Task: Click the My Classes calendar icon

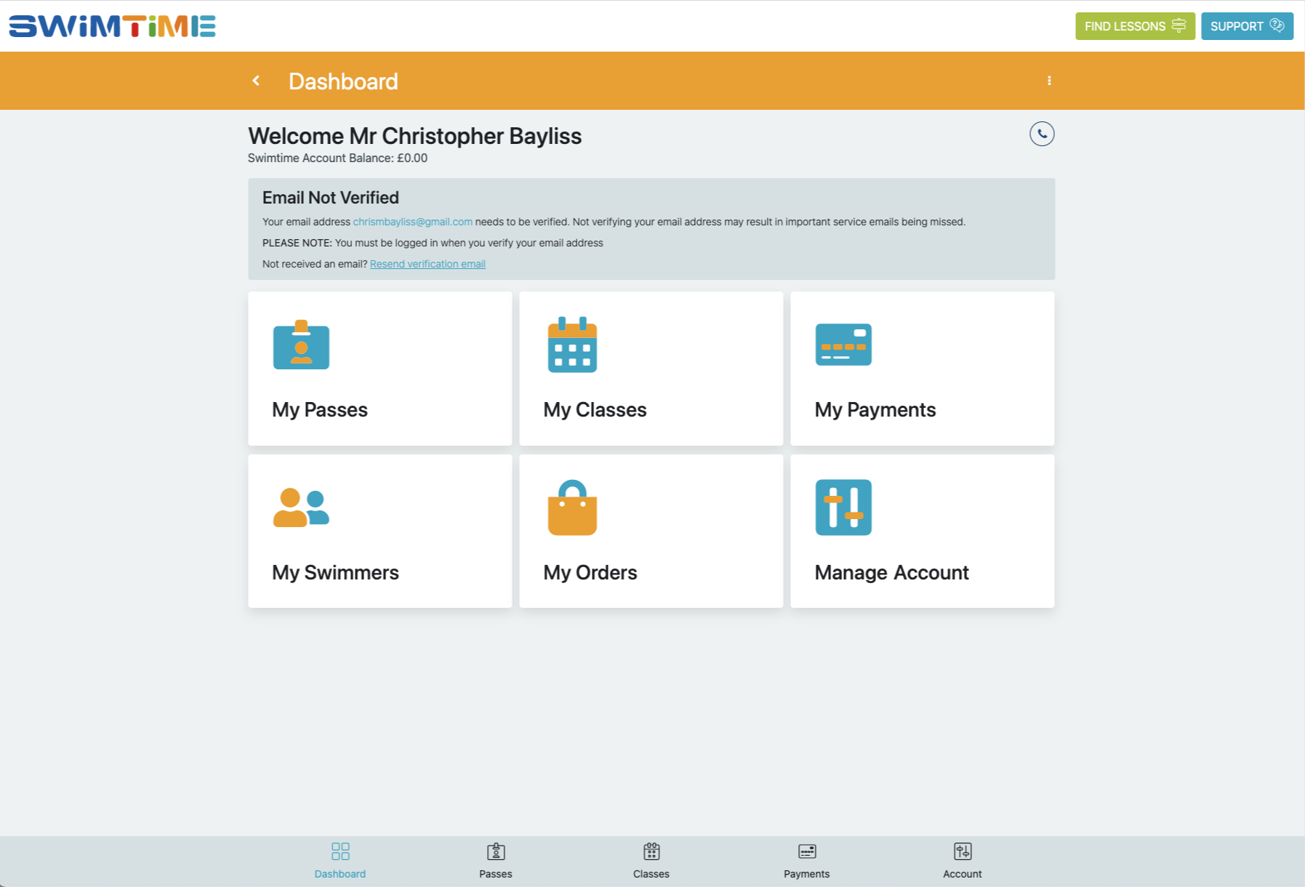Action: coord(572,345)
